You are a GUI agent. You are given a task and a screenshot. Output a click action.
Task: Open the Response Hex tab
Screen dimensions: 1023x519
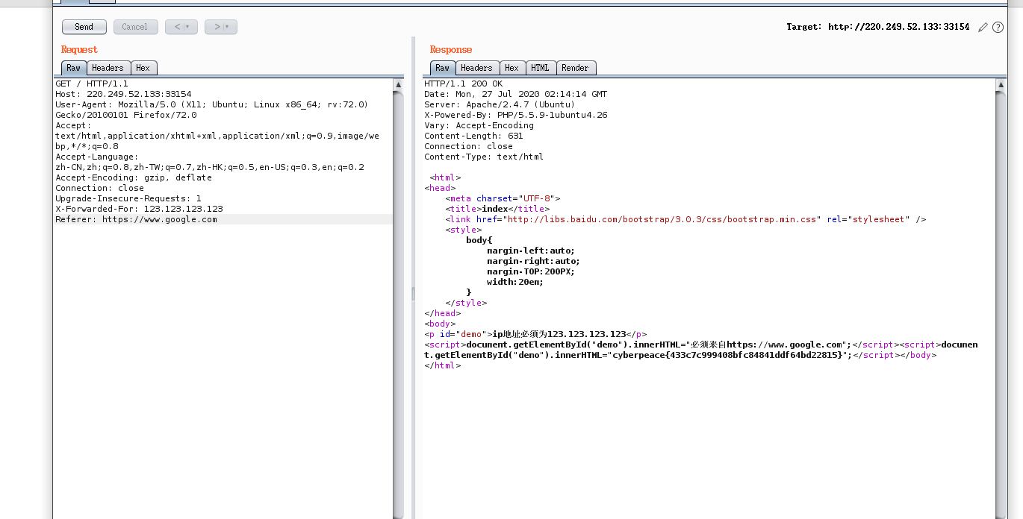[512, 68]
